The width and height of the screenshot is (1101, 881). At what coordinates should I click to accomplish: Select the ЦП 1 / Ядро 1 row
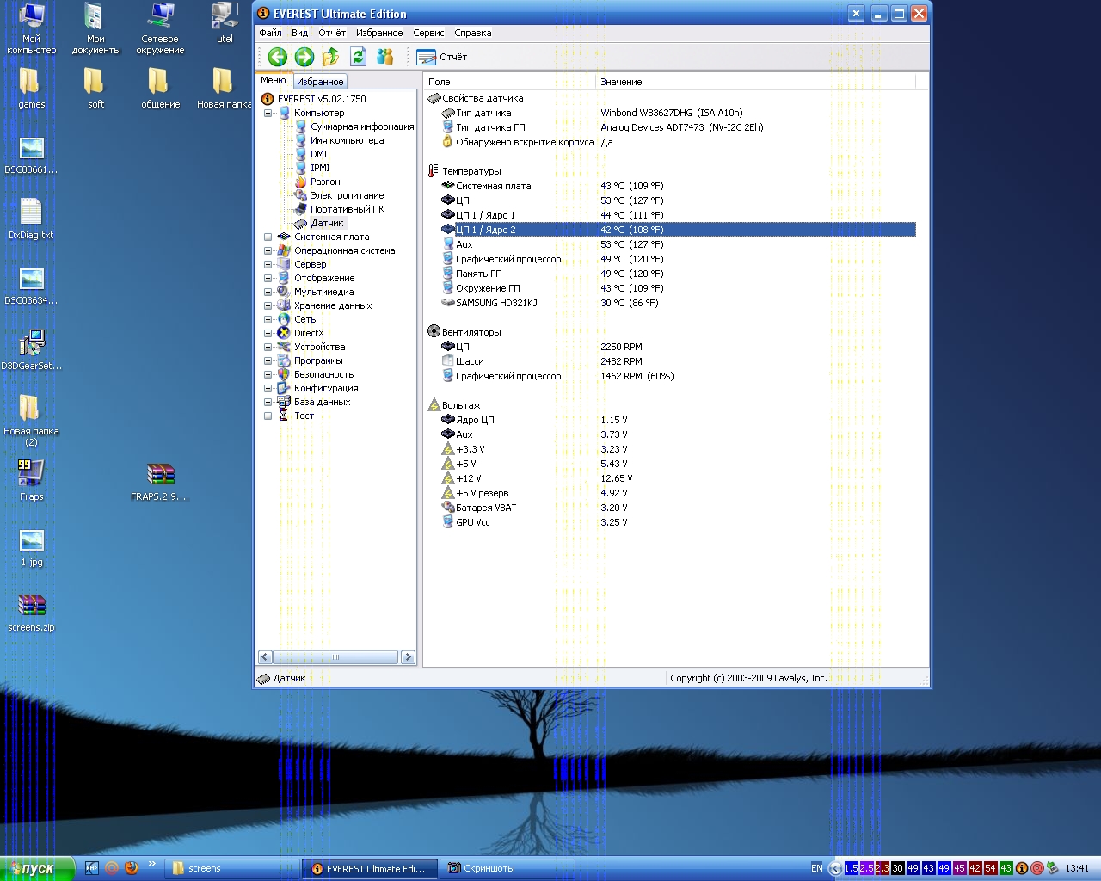[678, 215]
